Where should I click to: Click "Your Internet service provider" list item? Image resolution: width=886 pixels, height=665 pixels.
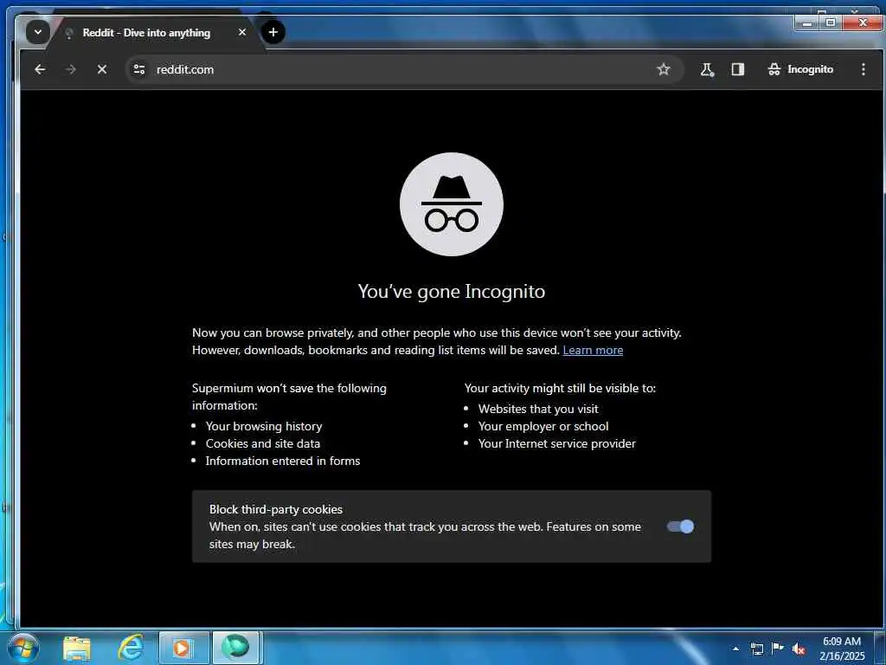point(556,443)
